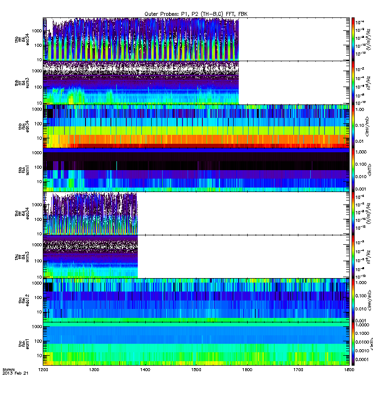
Task: Click the "1500" time axis label
Action: 196,370
